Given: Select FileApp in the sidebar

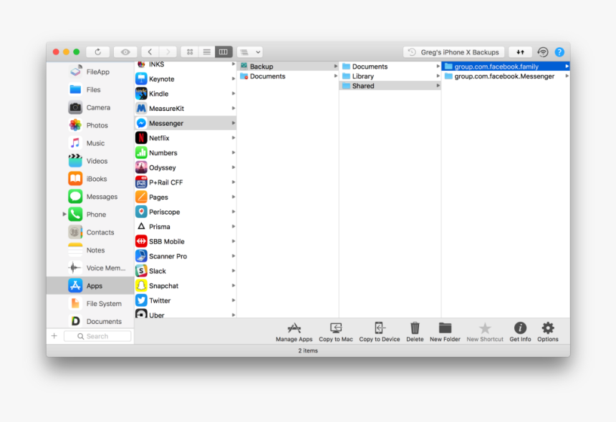Looking at the screenshot, I should (x=90, y=72).
